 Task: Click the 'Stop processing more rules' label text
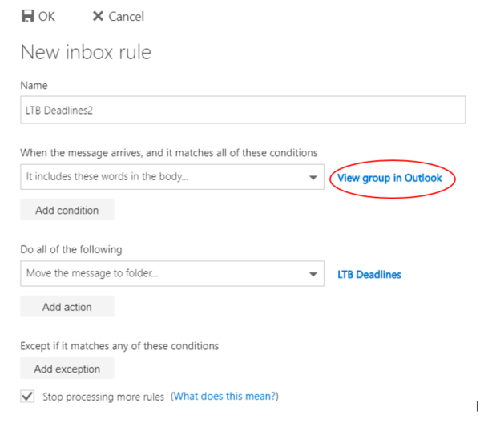tap(103, 397)
